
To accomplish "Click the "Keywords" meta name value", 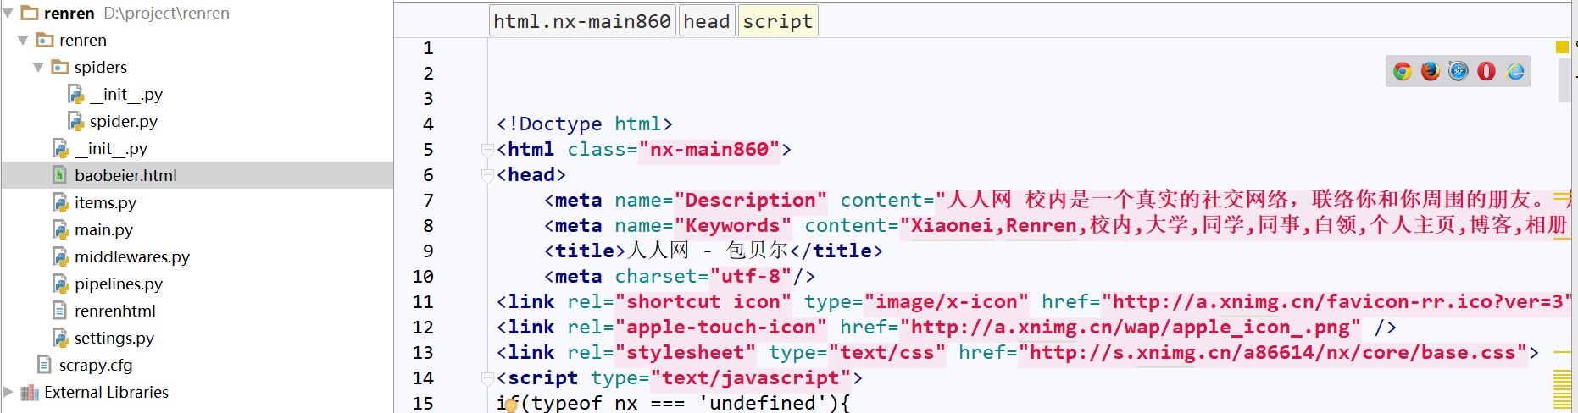I will (x=733, y=226).
